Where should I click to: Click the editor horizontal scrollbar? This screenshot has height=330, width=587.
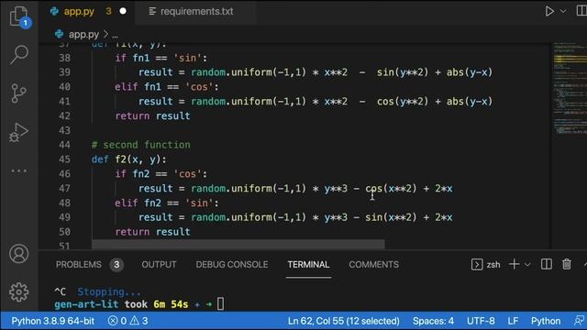pyautogui.click(x=238, y=245)
